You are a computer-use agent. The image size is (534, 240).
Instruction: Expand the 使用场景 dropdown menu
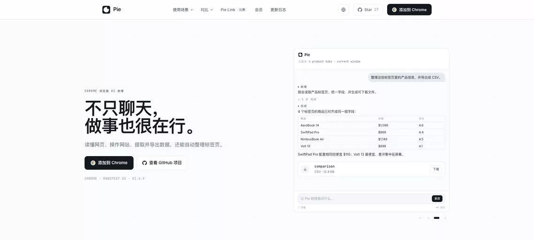click(183, 9)
